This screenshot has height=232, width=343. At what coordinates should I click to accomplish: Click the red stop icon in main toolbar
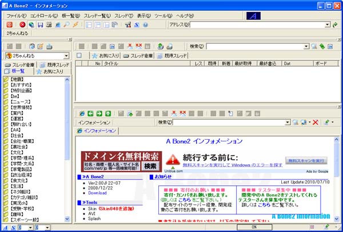pyautogui.click(x=23, y=25)
